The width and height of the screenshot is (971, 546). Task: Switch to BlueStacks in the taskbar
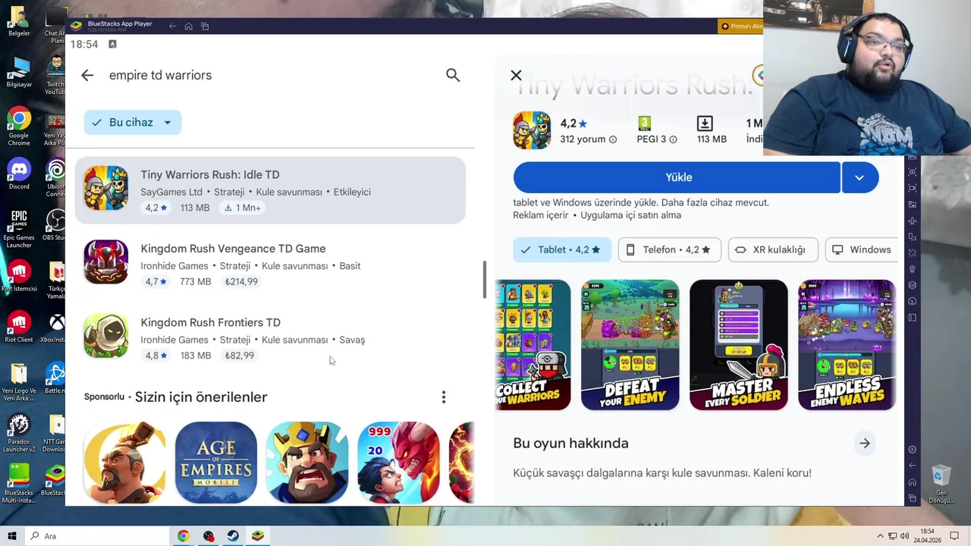pyautogui.click(x=258, y=536)
